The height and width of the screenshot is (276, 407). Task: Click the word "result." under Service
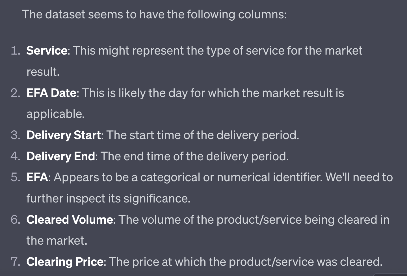43,72
